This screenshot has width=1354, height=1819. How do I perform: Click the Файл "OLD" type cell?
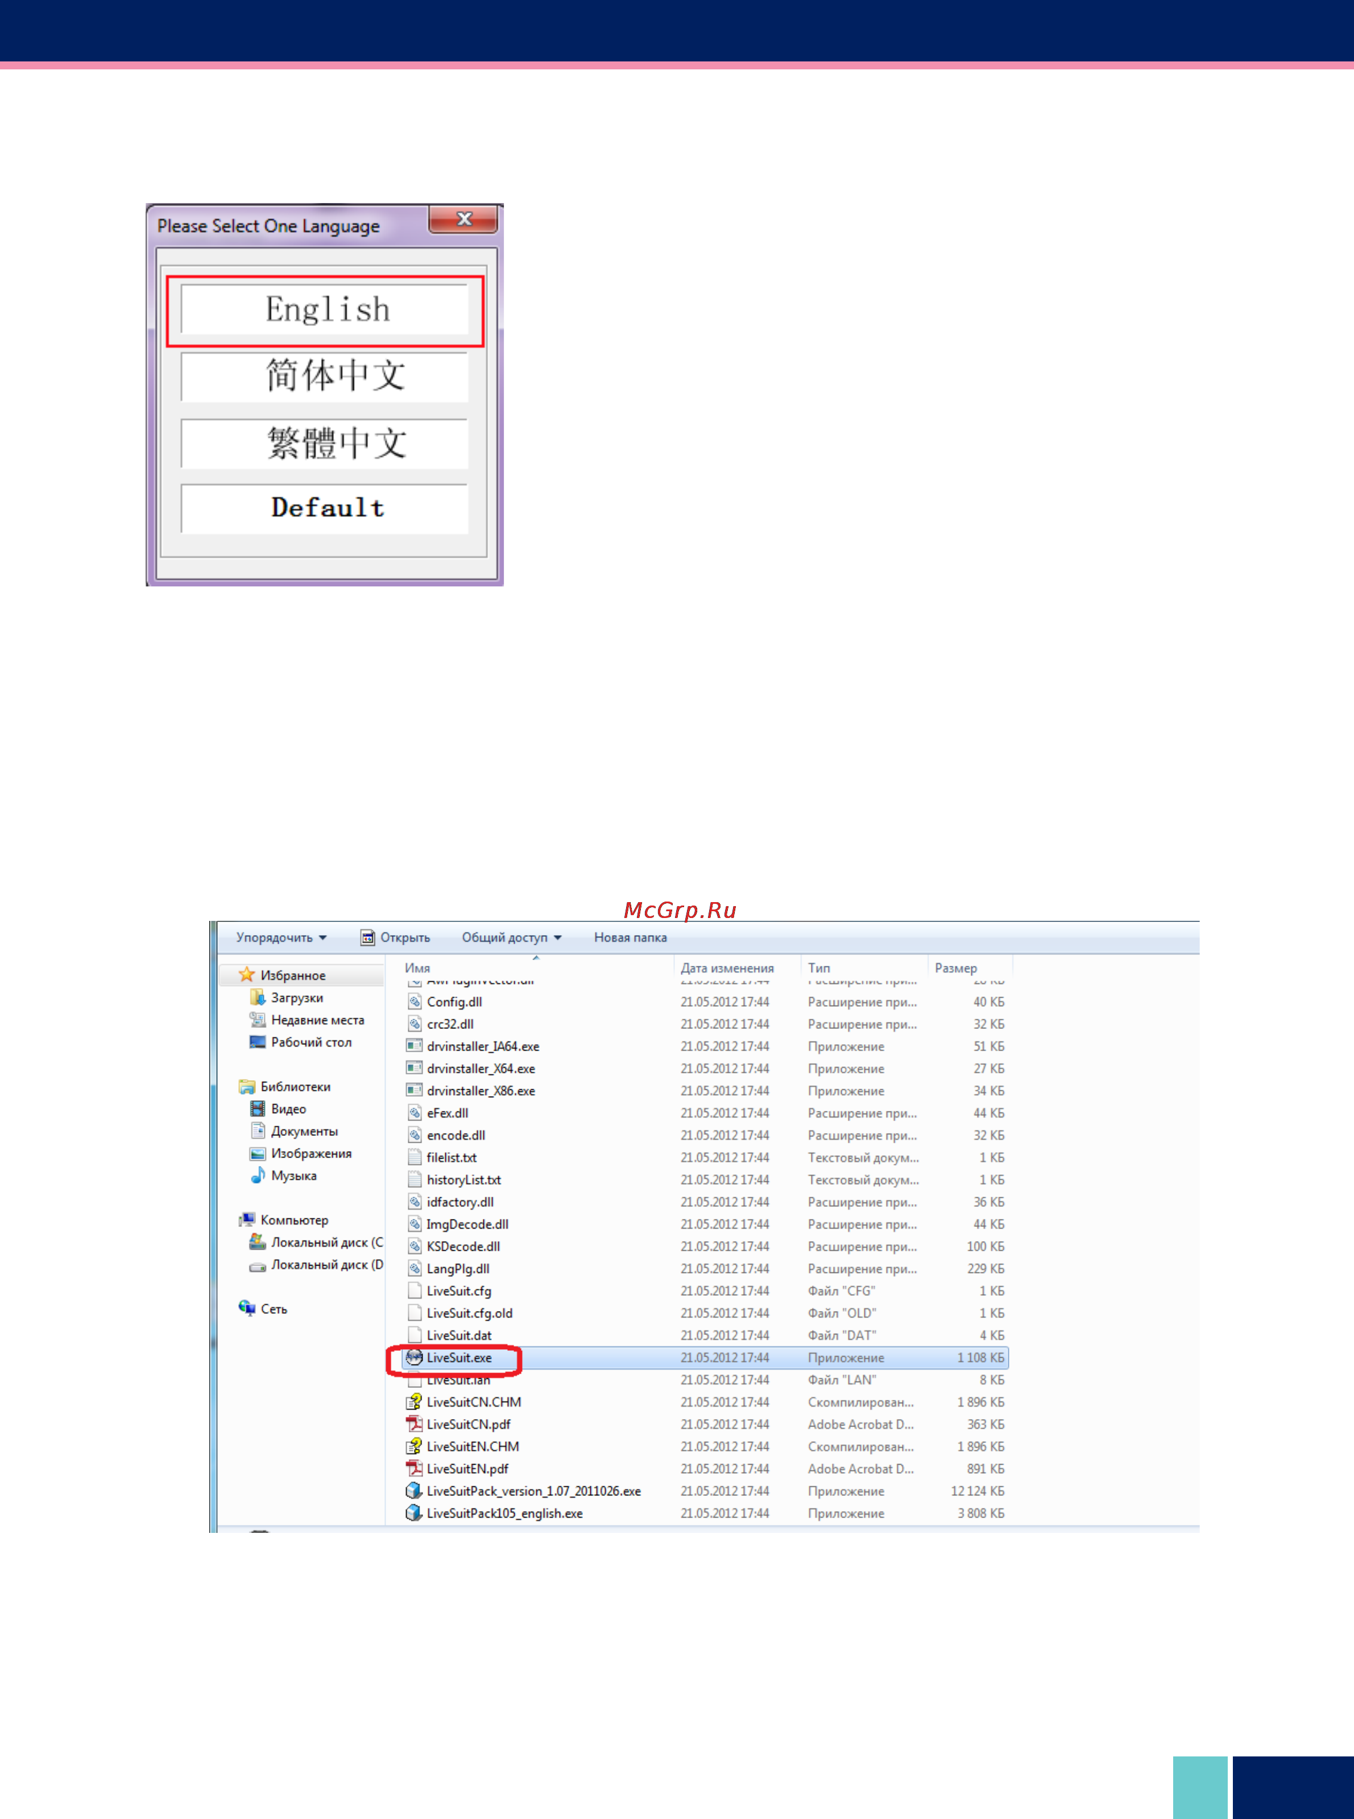[x=842, y=1313]
